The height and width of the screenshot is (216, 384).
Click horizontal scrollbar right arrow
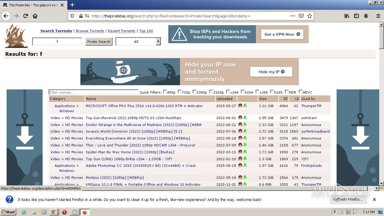click(377, 188)
